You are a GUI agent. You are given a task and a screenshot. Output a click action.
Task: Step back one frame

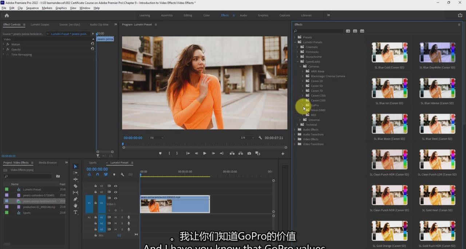tap(196, 153)
